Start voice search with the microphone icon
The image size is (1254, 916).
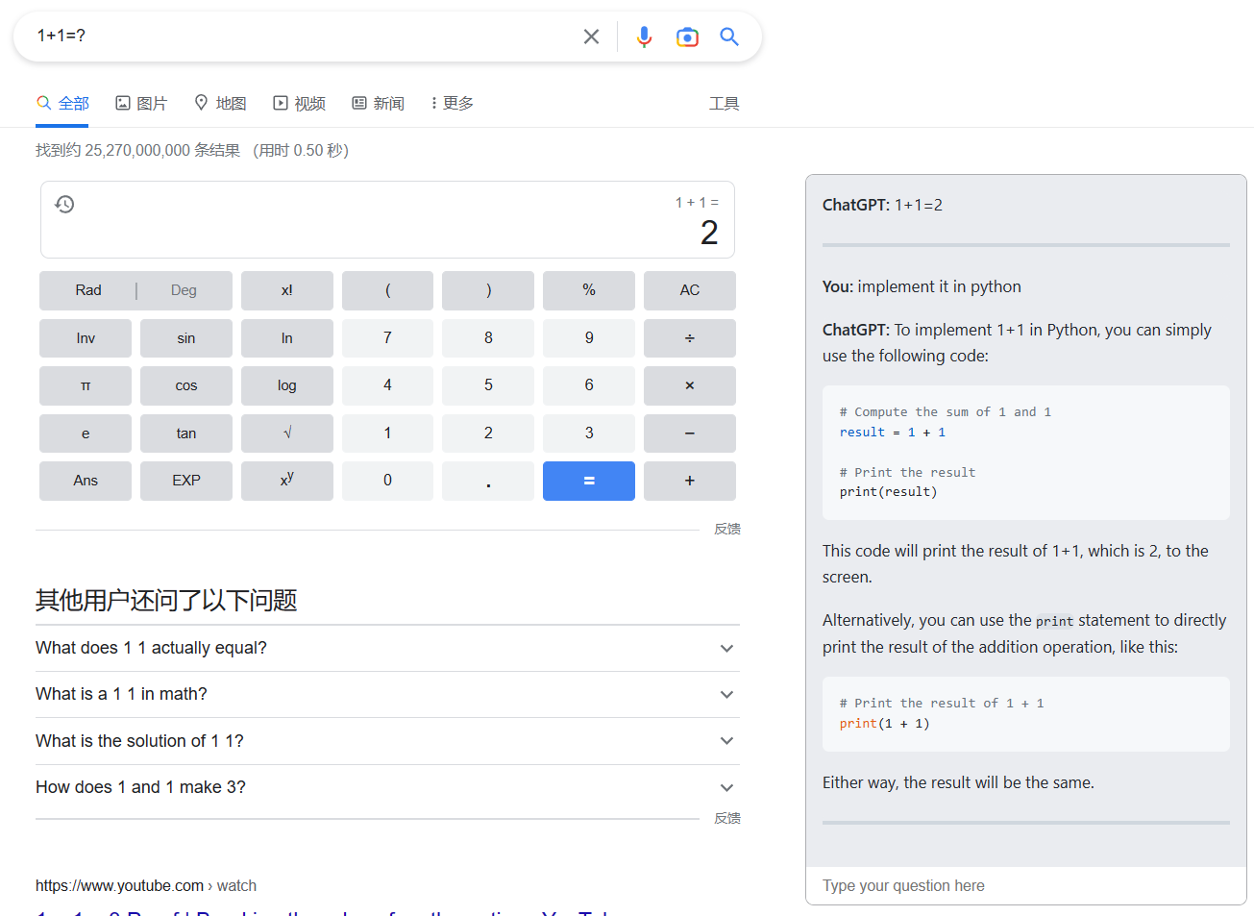point(644,37)
